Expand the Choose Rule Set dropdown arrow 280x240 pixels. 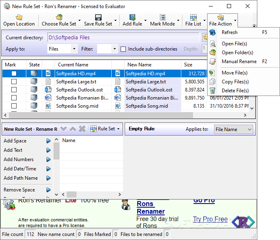79,20
